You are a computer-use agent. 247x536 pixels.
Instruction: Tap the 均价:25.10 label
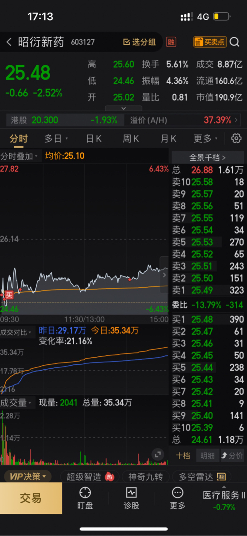point(65,156)
